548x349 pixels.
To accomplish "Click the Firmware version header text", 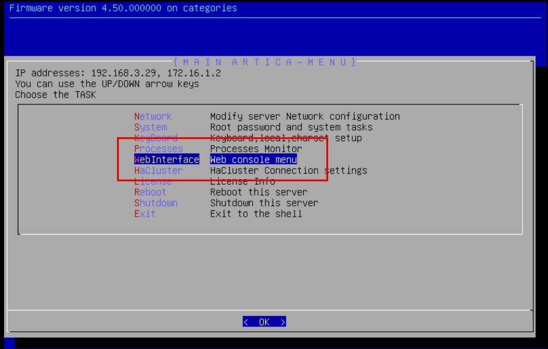I will (x=123, y=8).
